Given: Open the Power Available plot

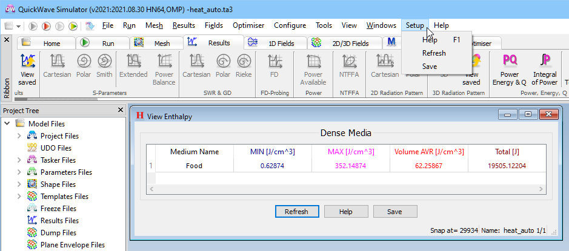Looking at the screenshot, I should tap(313, 70).
